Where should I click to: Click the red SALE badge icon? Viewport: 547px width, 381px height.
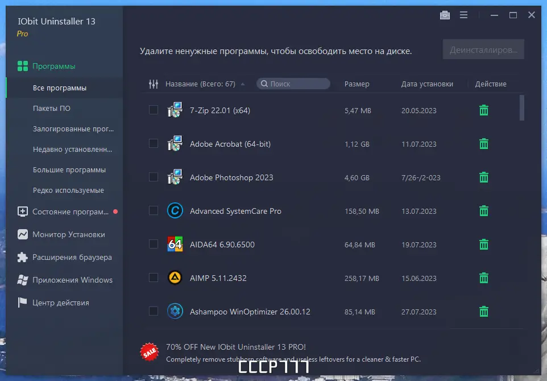point(150,351)
